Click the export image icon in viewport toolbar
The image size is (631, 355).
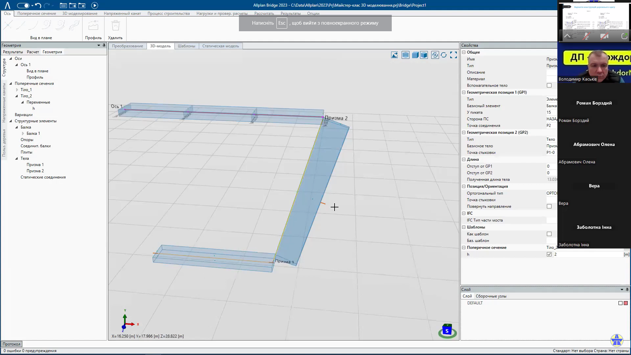pyautogui.click(x=394, y=55)
